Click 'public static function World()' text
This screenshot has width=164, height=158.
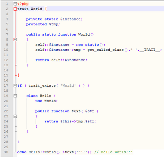pos(60,34)
